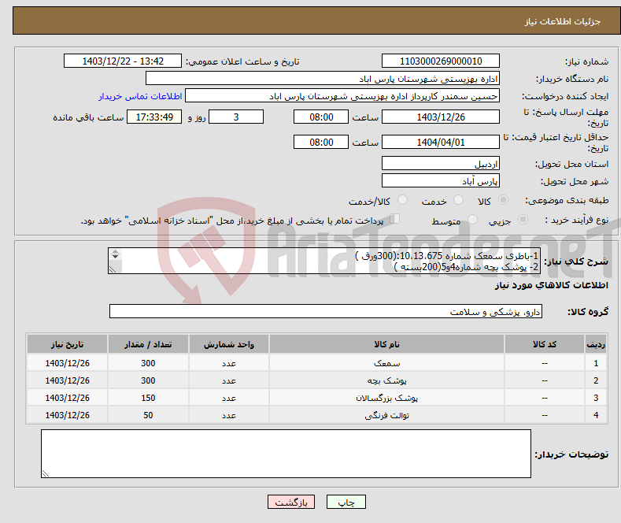Click the resize handle of the description box
The width and height of the screenshot is (621, 523).
(116, 269)
